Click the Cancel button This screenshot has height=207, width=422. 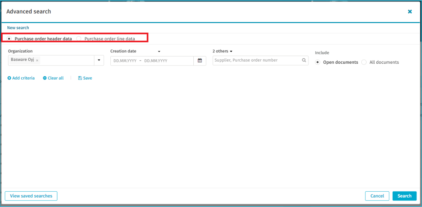[x=377, y=196]
